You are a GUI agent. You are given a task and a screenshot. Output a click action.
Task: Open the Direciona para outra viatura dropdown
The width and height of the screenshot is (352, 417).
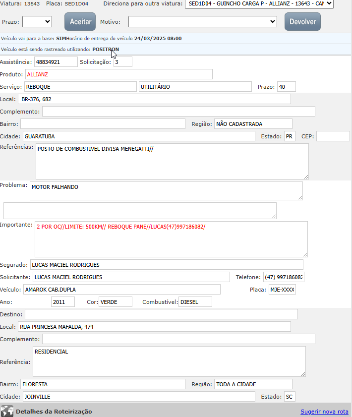(x=259, y=4)
